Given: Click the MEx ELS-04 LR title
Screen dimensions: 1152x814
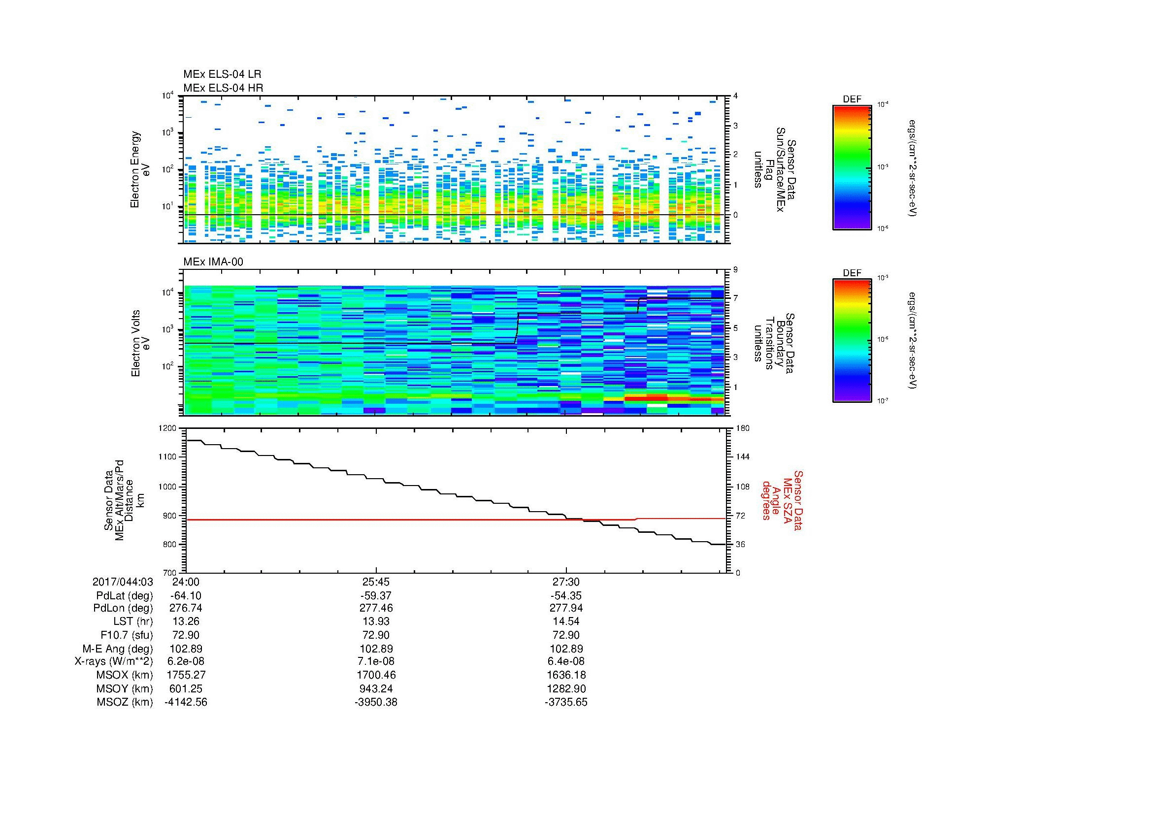Looking at the screenshot, I should pos(222,74).
